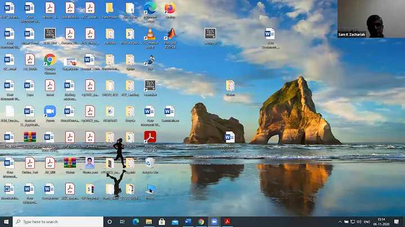Open the Mail app from the taskbar
The image size is (405, 227).
175,222
